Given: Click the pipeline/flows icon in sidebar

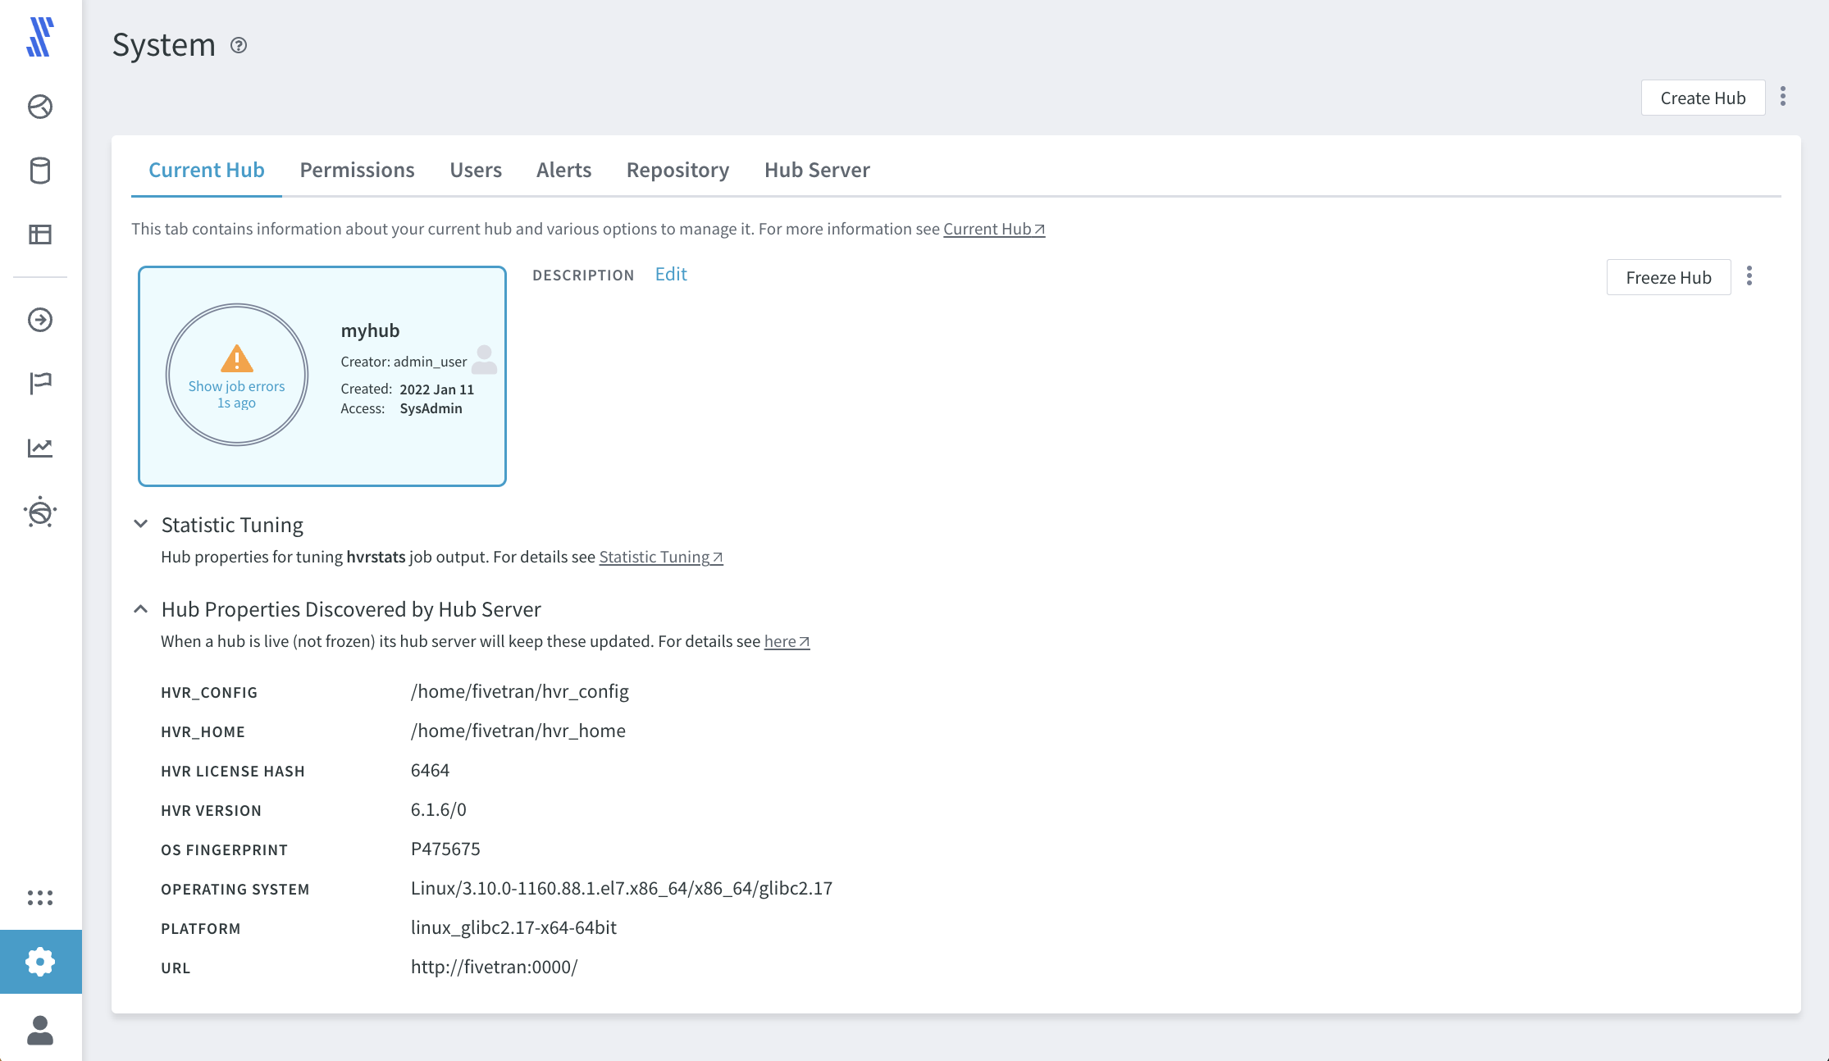Looking at the screenshot, I should click(40, 320).
